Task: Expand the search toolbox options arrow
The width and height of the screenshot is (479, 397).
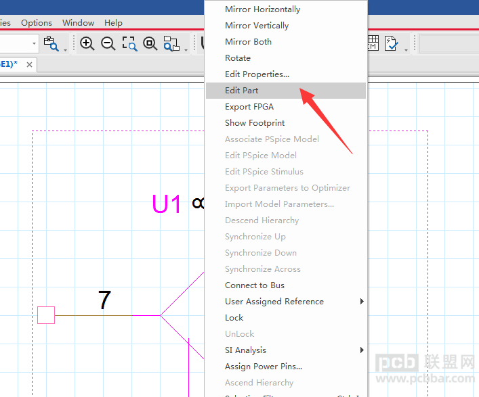Action: click(65, 50)
